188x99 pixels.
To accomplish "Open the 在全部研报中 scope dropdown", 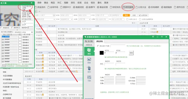I will [116, 15].
